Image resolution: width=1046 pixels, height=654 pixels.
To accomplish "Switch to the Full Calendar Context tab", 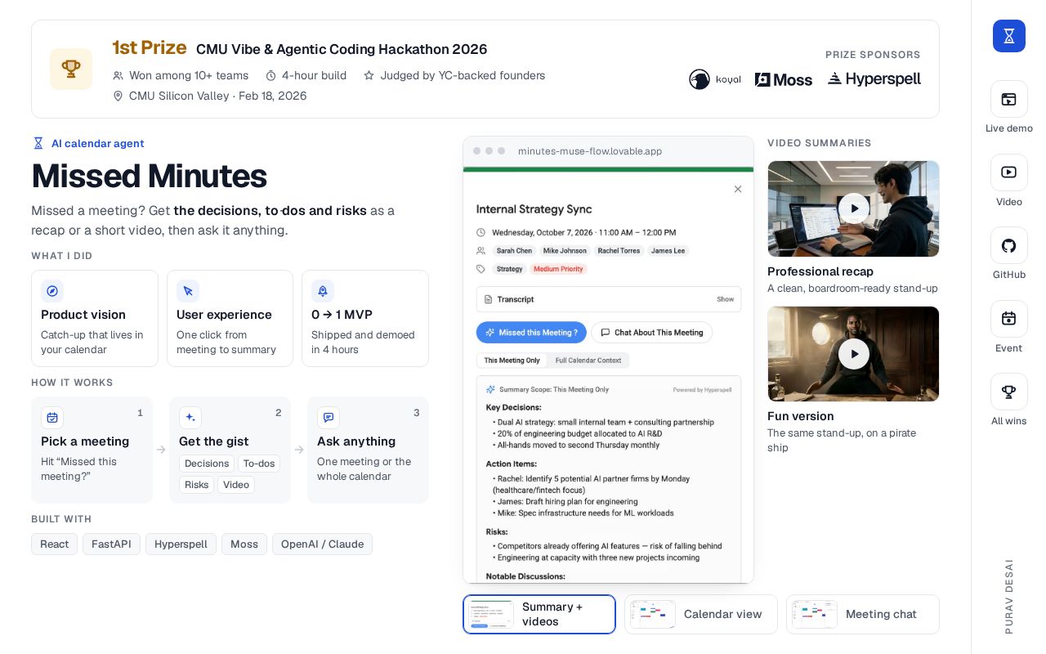I will pyautogui.click(x=588, y=361).
